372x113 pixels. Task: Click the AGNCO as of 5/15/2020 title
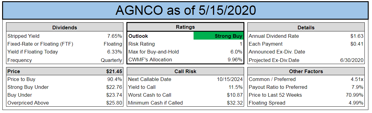point(186,10)
